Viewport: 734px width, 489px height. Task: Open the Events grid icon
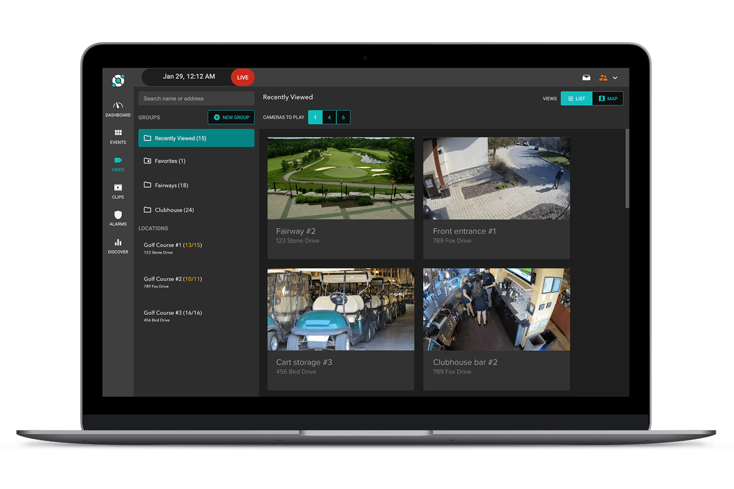pyautogui.click(x=118, y=133)
